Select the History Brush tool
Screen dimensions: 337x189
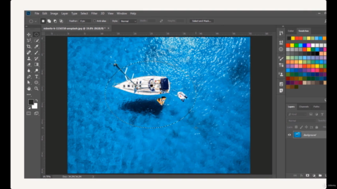36,58
